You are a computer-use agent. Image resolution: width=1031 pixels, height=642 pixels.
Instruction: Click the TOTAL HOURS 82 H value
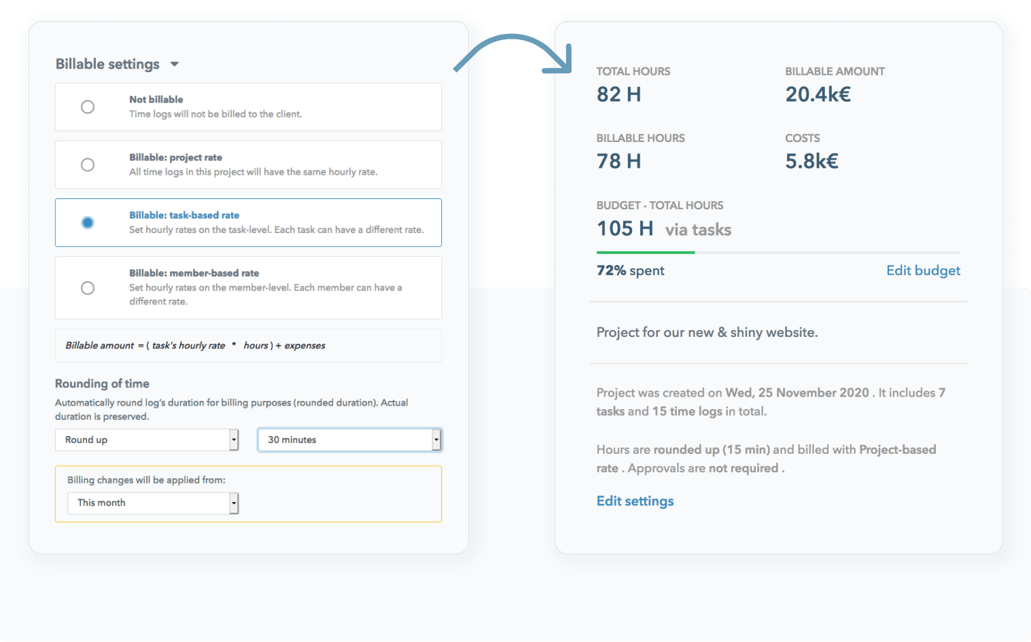pos(618,94)
